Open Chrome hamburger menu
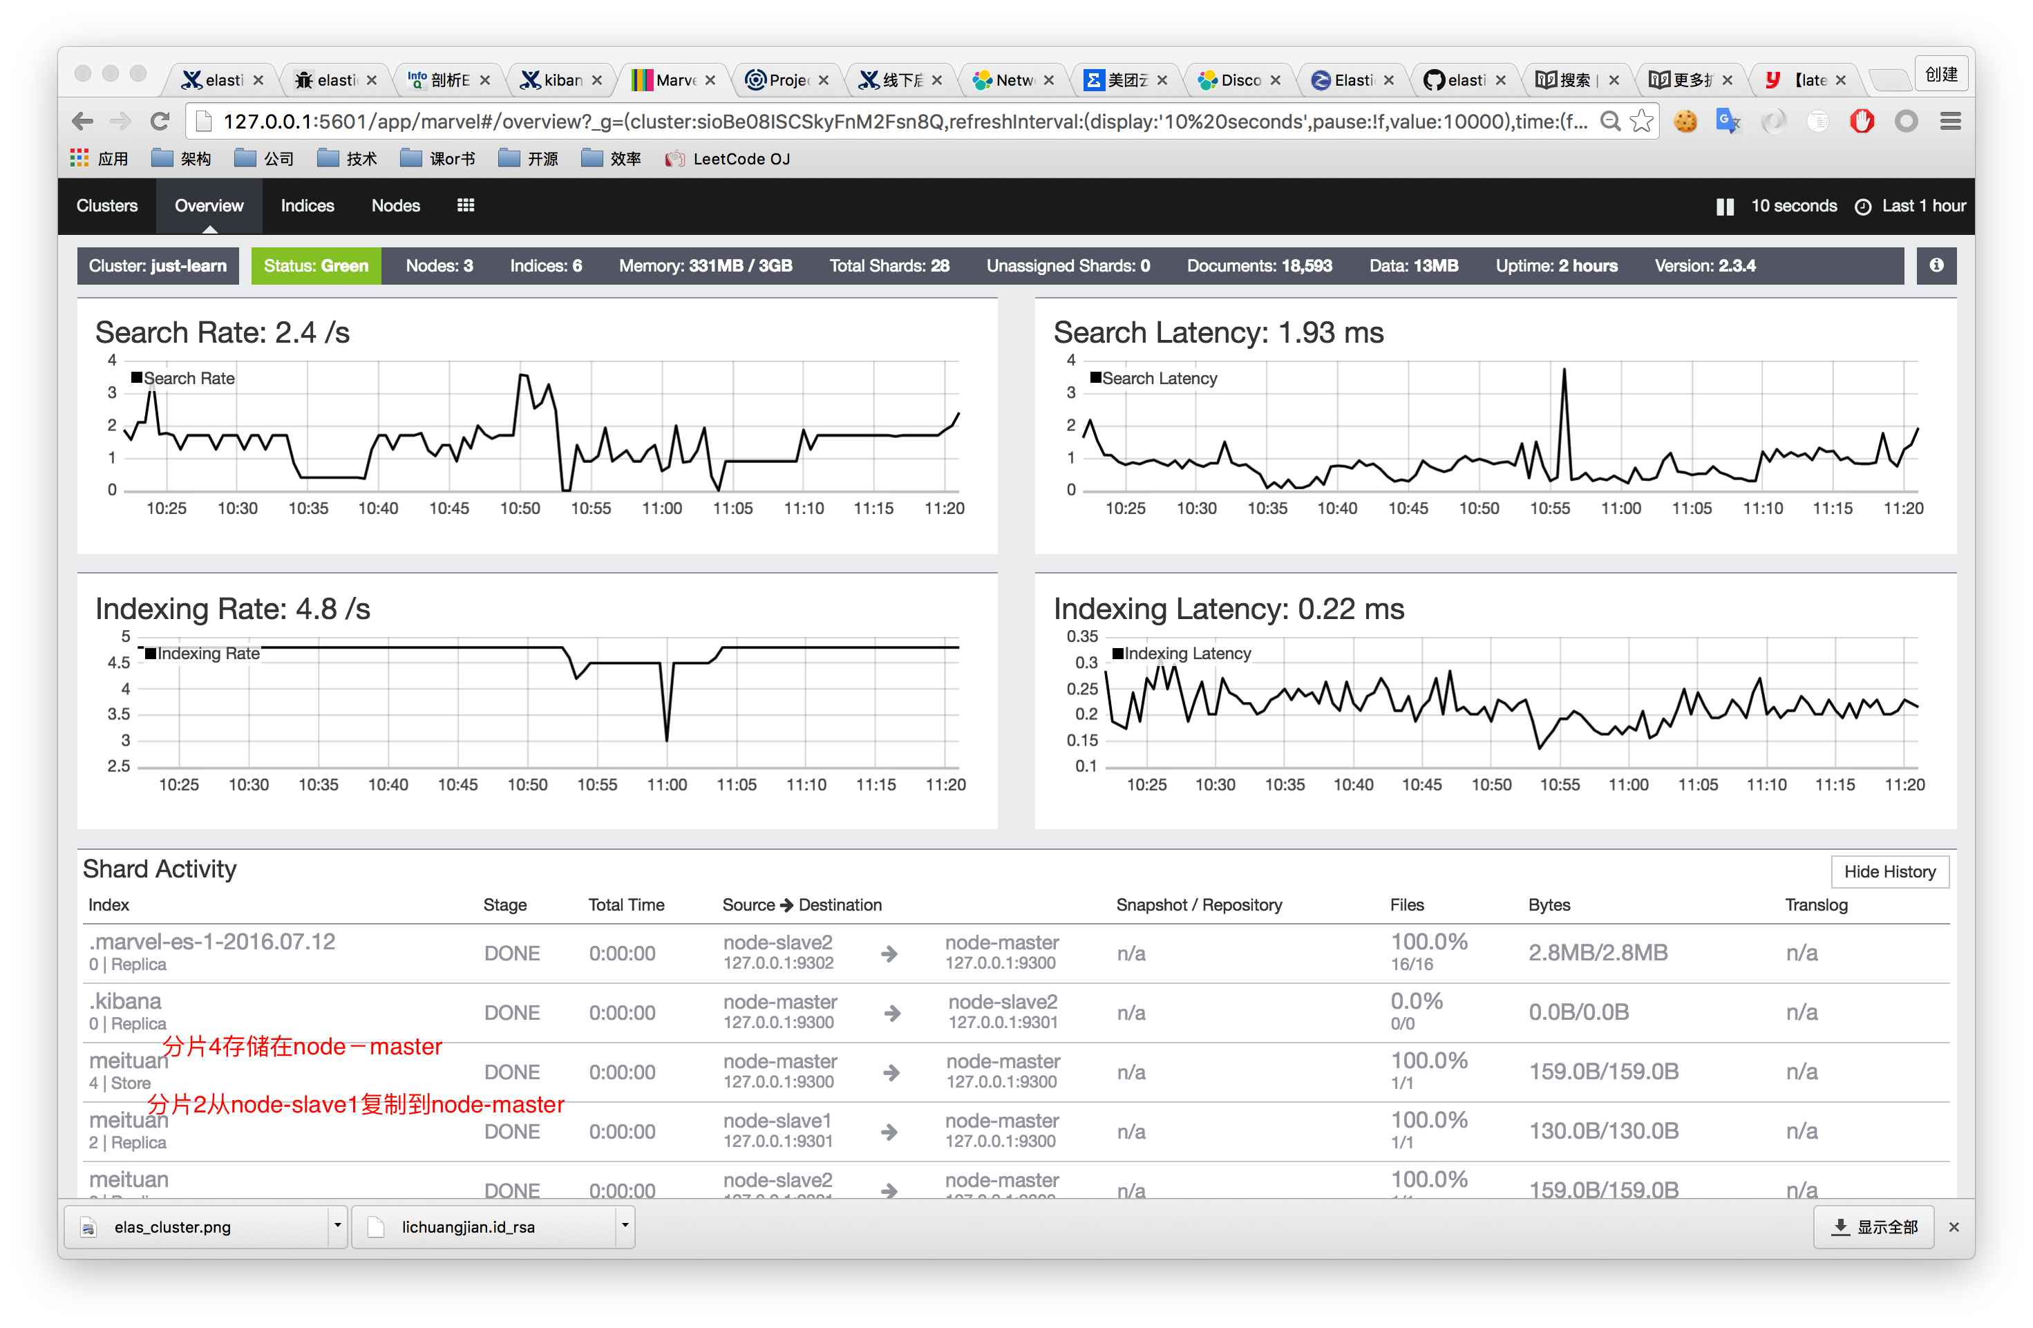 (1951, 122)
